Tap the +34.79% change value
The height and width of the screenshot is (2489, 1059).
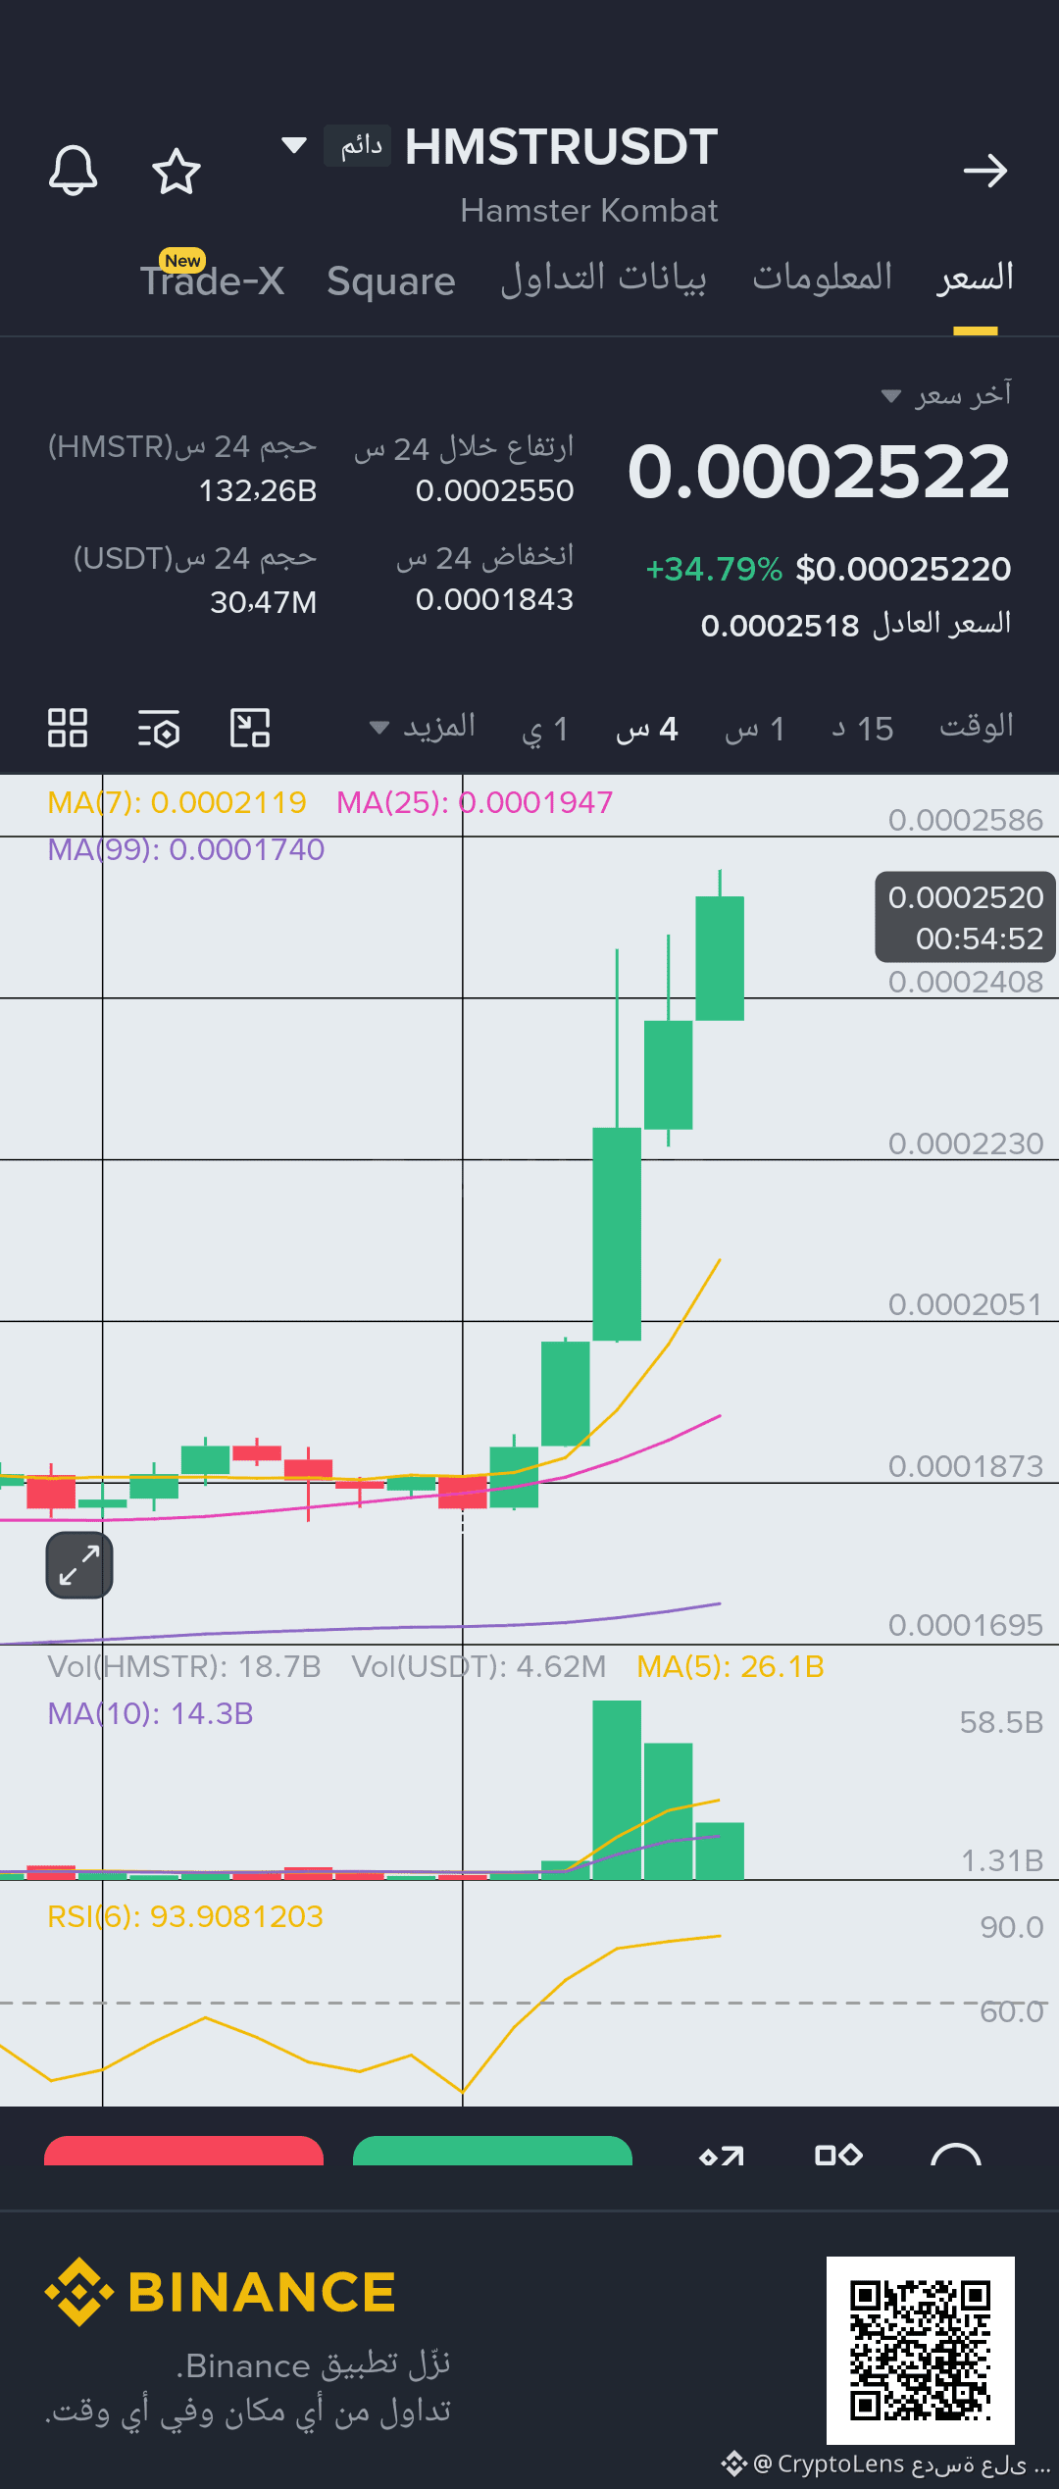(714, 569)
